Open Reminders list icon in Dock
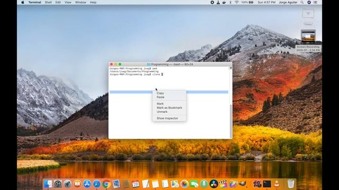 [x=165, y=184]
